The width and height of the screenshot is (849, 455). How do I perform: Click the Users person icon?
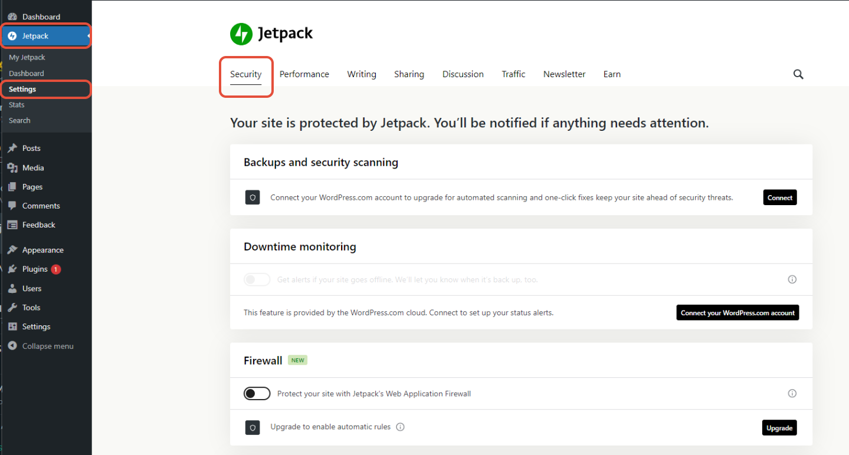12,288
